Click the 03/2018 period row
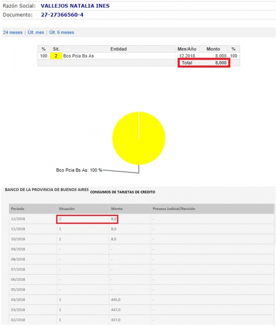Image resolution: width=276 pixels, height=327 pixels. pos(141,310)
